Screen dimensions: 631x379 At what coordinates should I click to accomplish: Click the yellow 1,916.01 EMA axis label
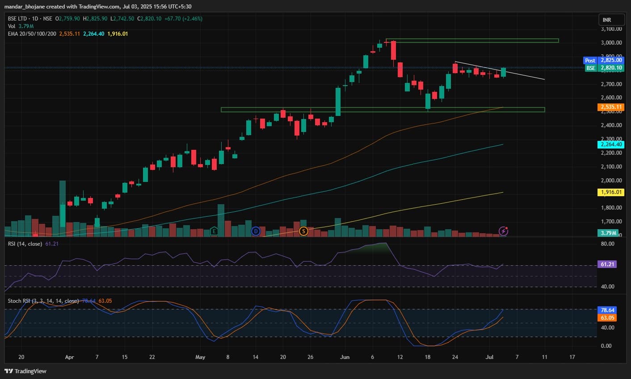[610, 192]
